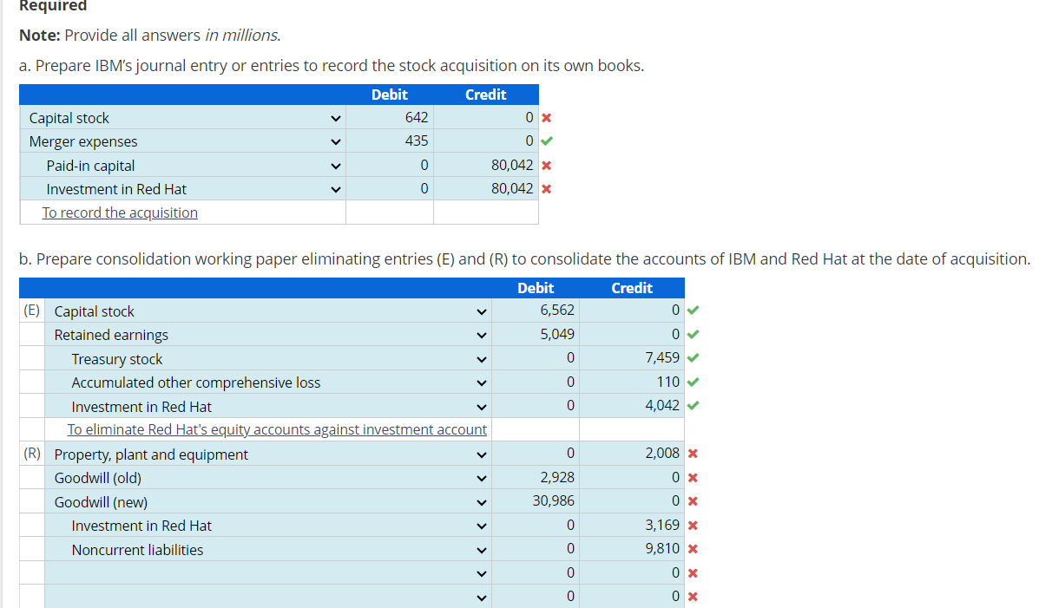Click the credit field showing 3,169
1039x608 pixels.
(x=632, y=526)
